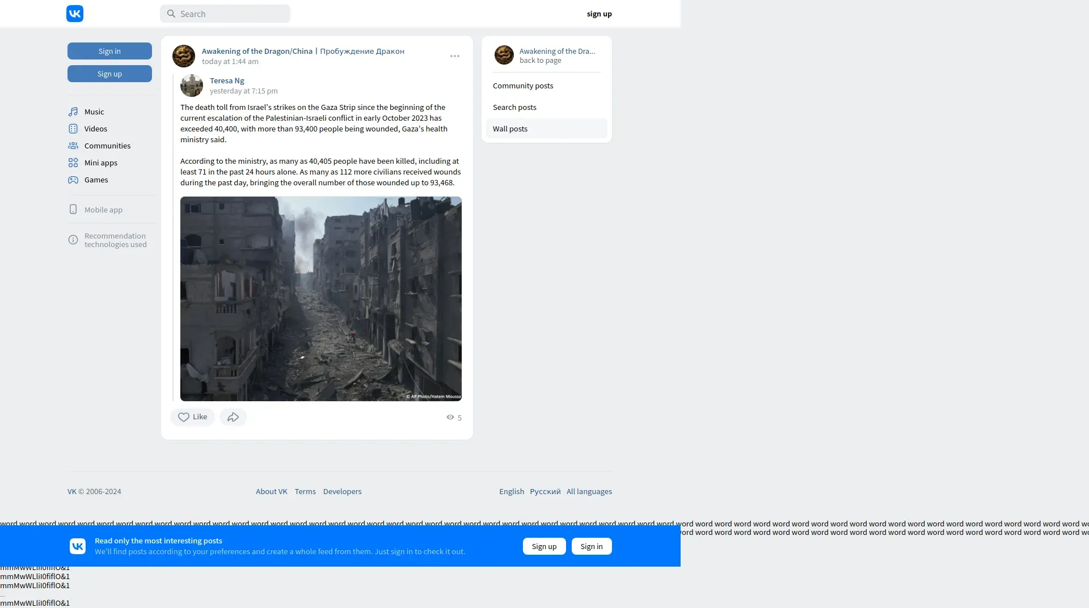The height and width of the screenshot is (608, 1089).
Task: Click the Videos icon in sidebar
Action: click(73, 129)
